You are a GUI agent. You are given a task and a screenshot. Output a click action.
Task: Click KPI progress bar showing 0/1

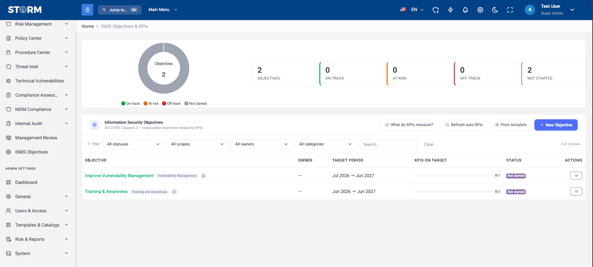point(453,176)
